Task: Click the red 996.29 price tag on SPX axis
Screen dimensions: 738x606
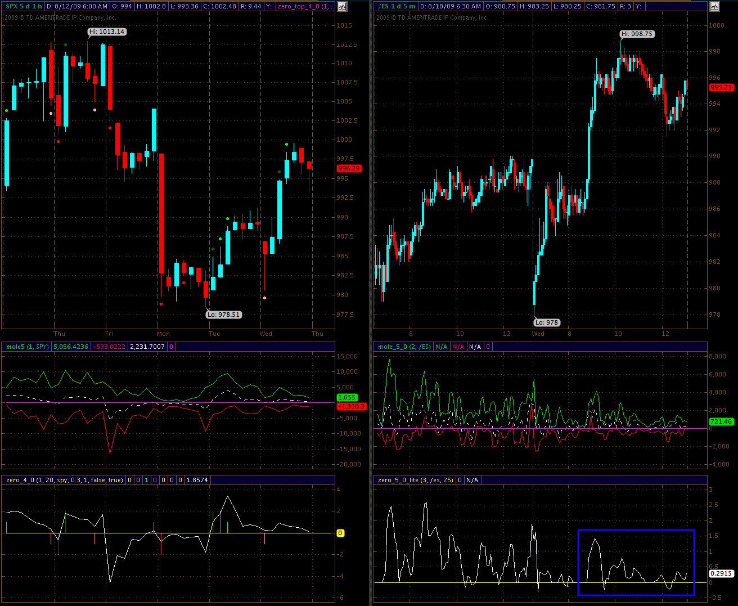Action: (x=349, y=168)
